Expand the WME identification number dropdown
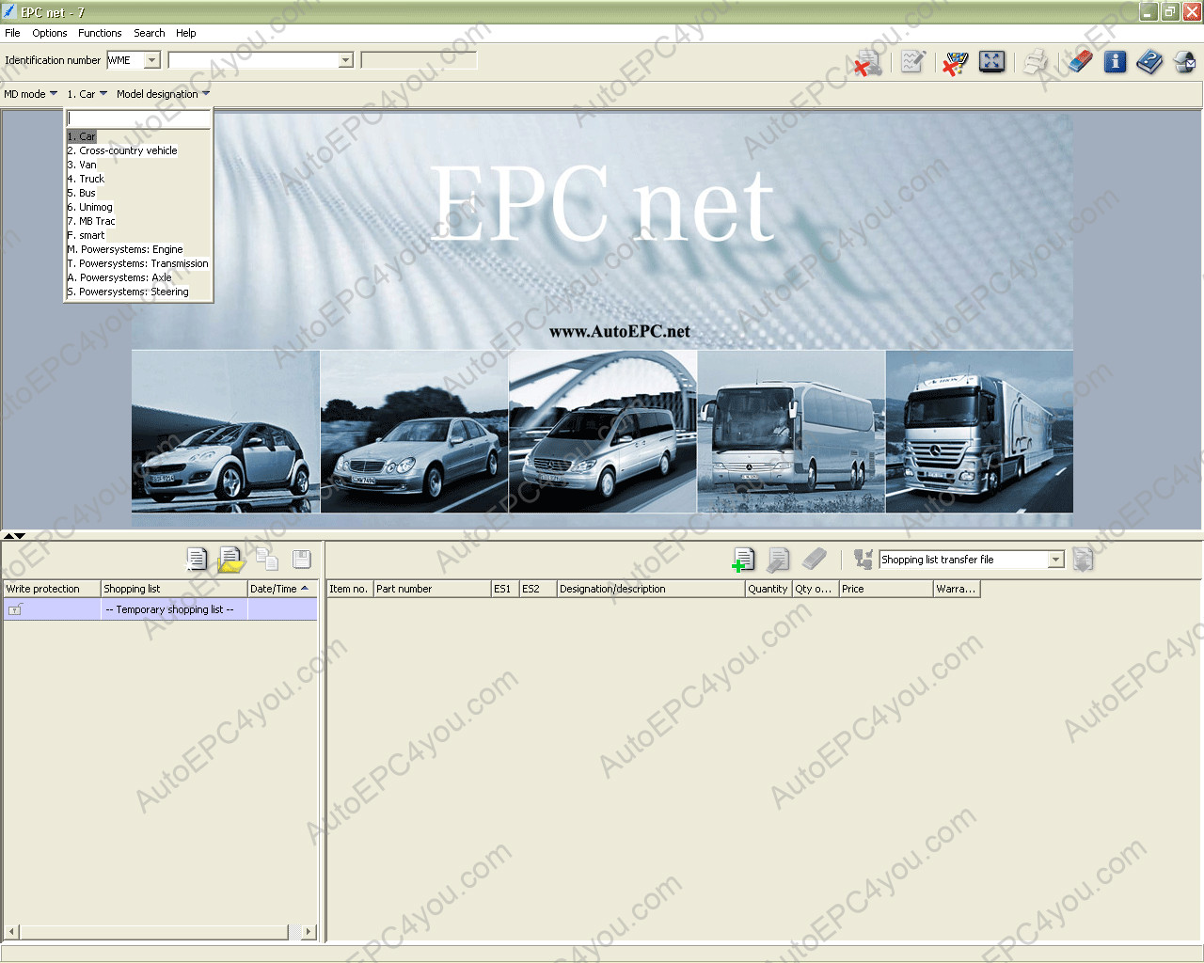 [151, 60]
